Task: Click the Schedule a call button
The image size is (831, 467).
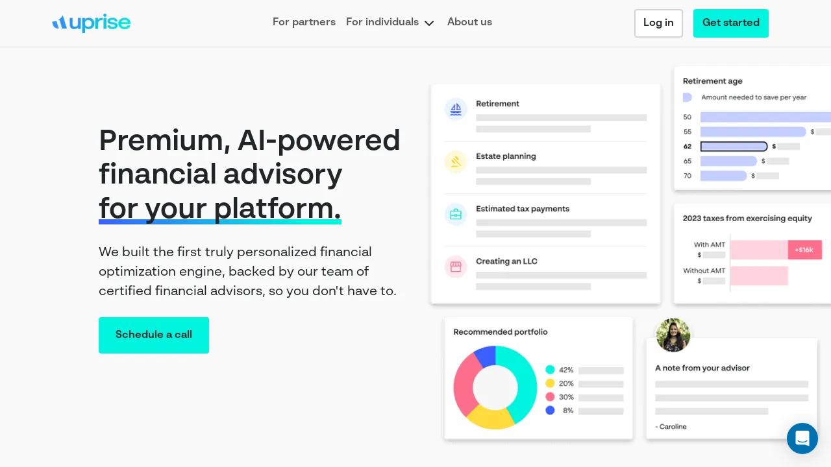Action: [x=154, y=335]
